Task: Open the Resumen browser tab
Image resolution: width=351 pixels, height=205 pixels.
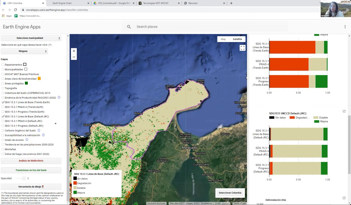Action: pos(204,3)
